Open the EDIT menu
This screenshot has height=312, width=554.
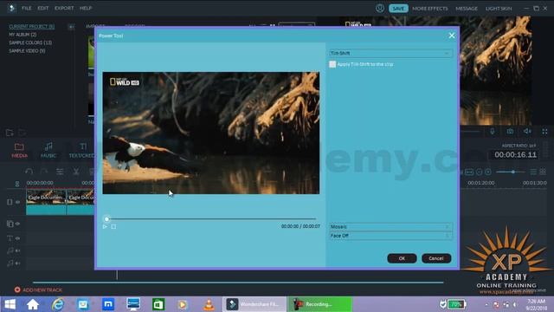[x=43, y=8]
